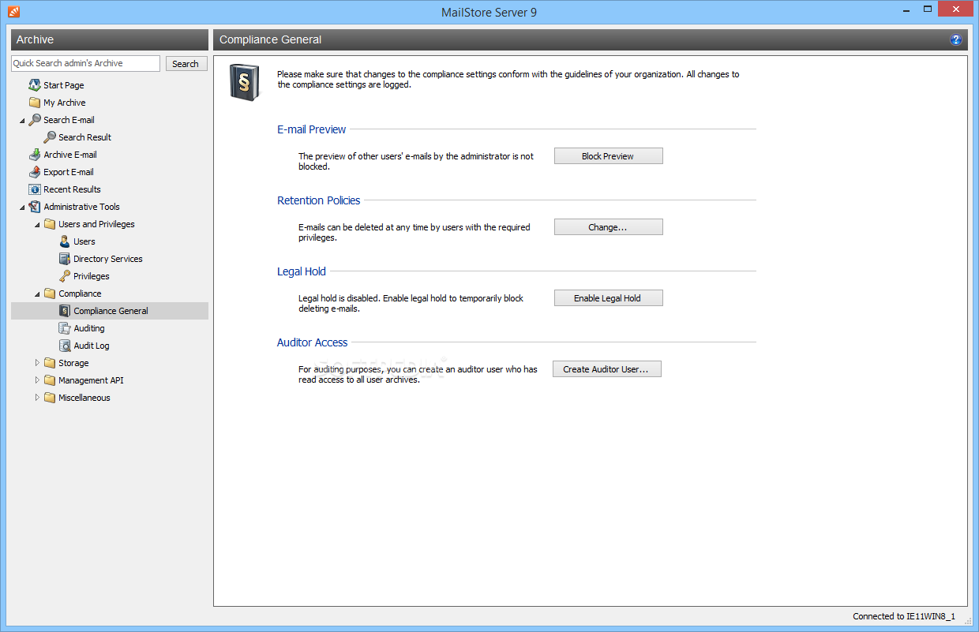Expand the Storage tree node
Screen dimensions: 979x632
tap(37, 363)
